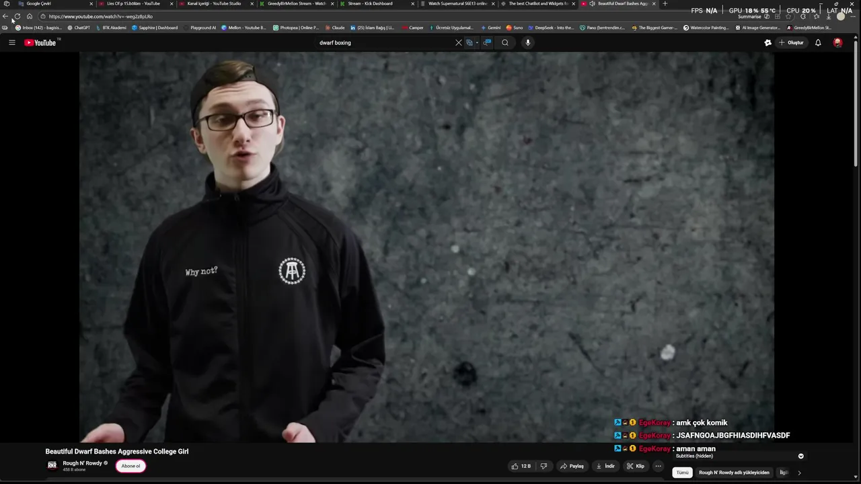Open ChatGPT bookmark
The image size is (861, 484).
79,28
